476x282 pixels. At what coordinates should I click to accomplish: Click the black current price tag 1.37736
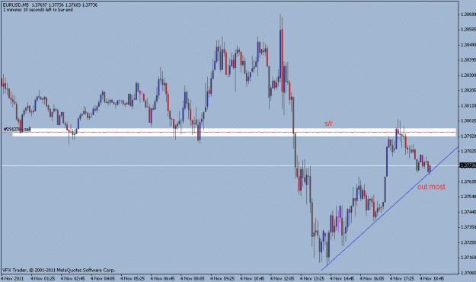pyautogui.click(x=467, y=165)
